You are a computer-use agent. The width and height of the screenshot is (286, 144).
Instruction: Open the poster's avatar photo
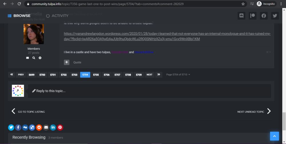coord(34,34)
